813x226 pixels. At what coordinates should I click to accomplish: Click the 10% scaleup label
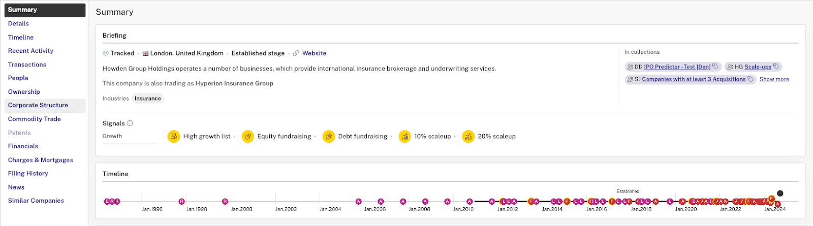click(432, 136)
